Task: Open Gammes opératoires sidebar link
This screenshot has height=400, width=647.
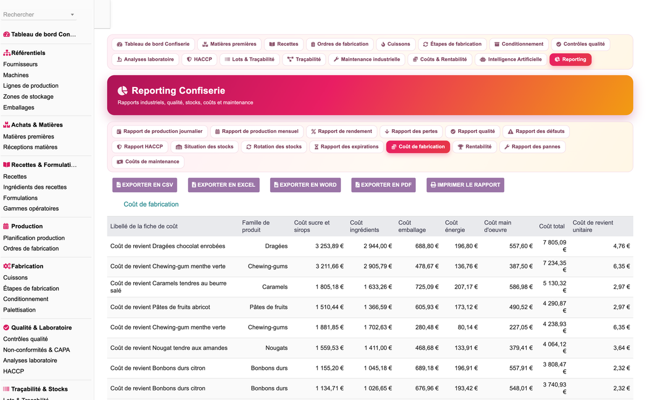Action: pos(31,208)
